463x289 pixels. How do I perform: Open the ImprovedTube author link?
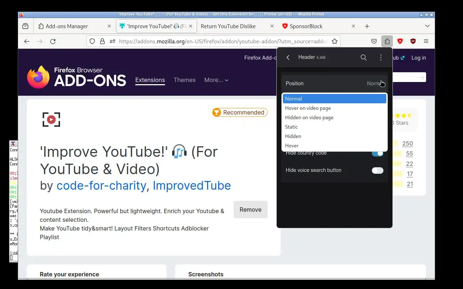coord(192,185)
